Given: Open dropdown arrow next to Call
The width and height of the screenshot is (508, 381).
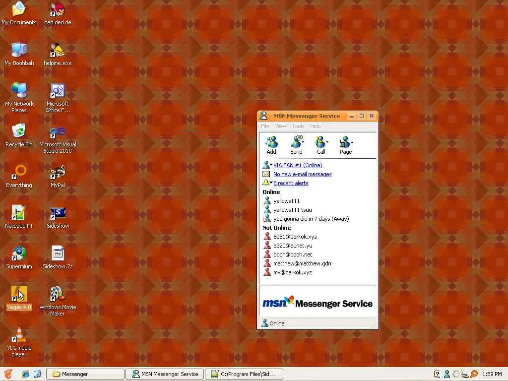Looking at the screenshot, I should click(x=327, y=142).
